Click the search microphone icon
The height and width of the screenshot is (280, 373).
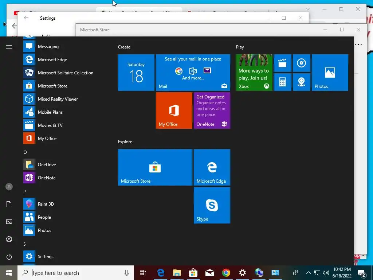(x=126, y=273)
